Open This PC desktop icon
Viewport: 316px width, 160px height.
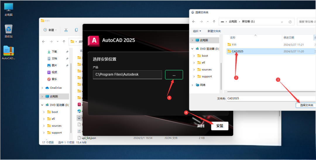(x=8, y=9)
